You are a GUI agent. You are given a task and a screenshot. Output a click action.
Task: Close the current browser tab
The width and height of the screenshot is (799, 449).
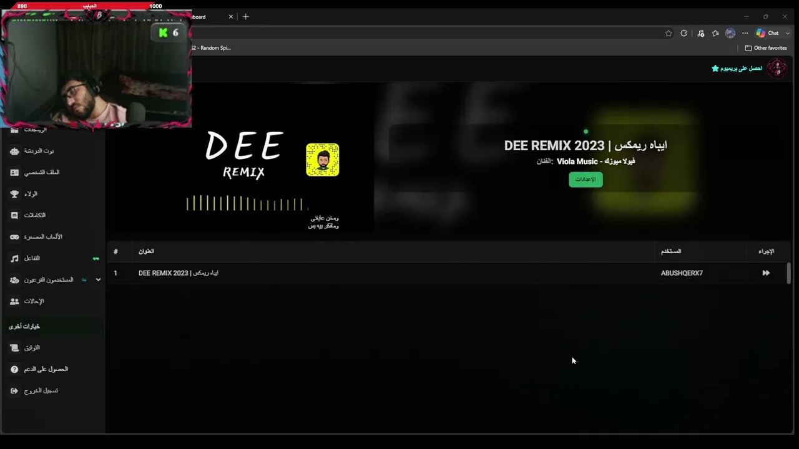[230, 17]
